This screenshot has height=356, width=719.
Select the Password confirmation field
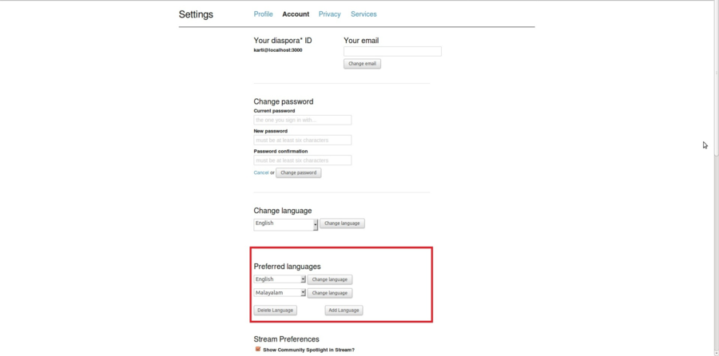(302, 160)
